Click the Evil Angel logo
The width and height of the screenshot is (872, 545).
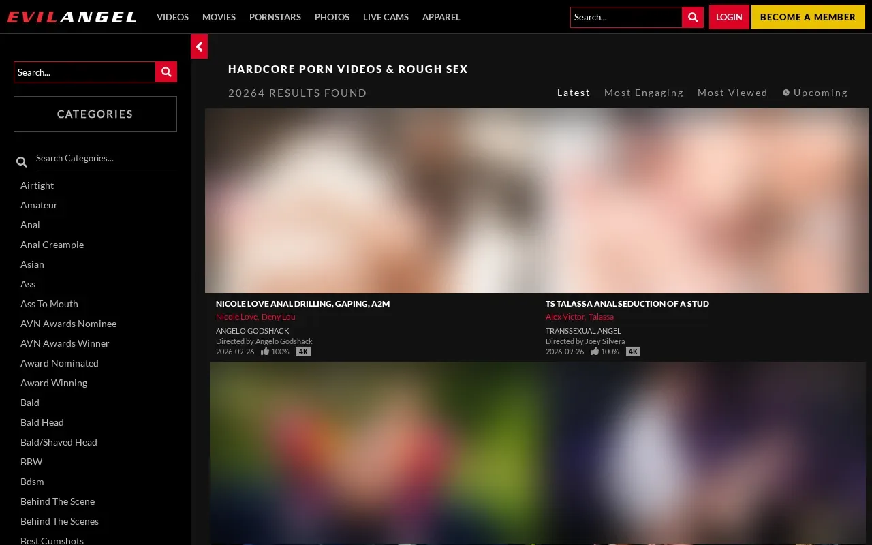[72, 17]
